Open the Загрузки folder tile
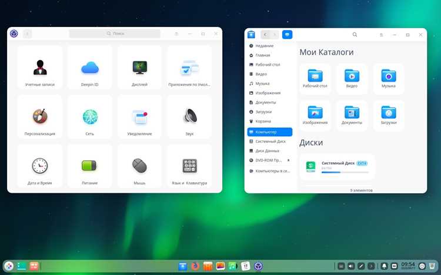441x275 pixels. pyautogui.click(x=389, y=115)
